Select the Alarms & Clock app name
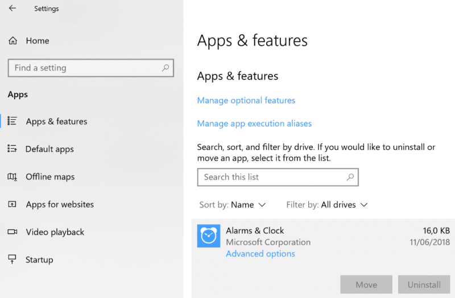The height and width of the screenshot is (298, 455). 255,230
